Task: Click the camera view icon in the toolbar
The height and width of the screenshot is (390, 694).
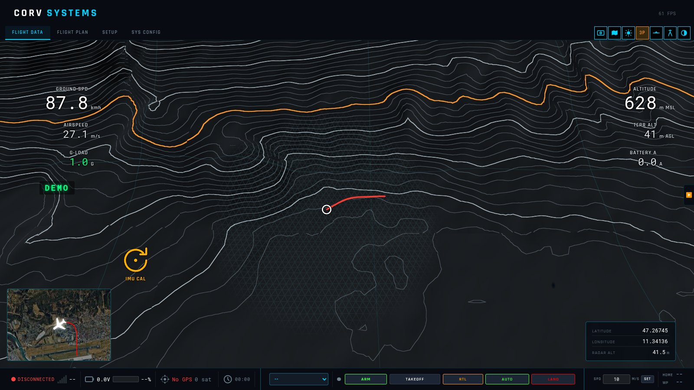Action: point(601,33)
